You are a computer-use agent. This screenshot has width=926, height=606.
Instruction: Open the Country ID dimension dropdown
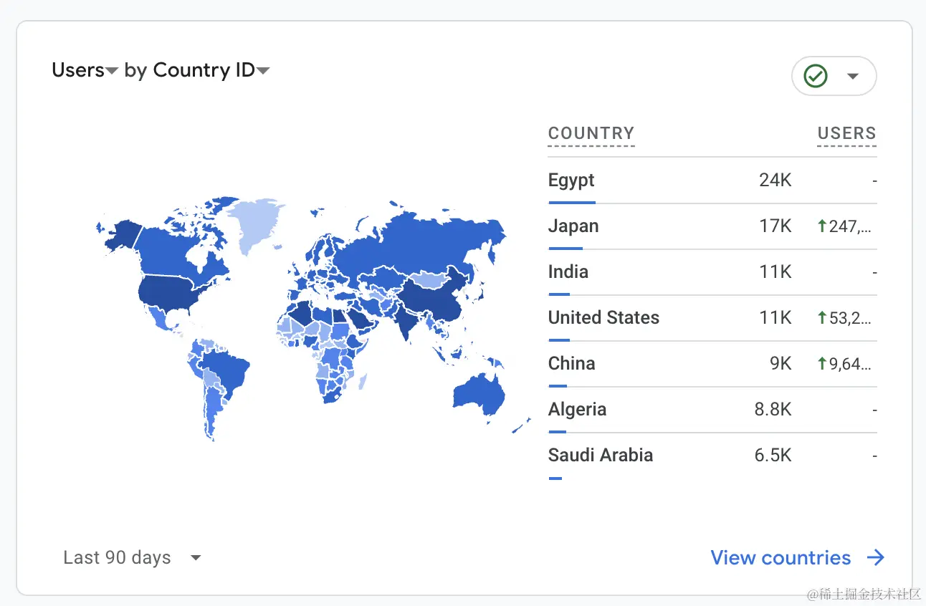click(211, 70)
